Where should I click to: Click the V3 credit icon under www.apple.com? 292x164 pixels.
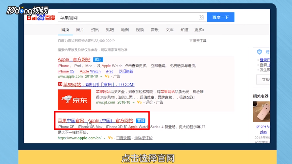click(107, 76)
